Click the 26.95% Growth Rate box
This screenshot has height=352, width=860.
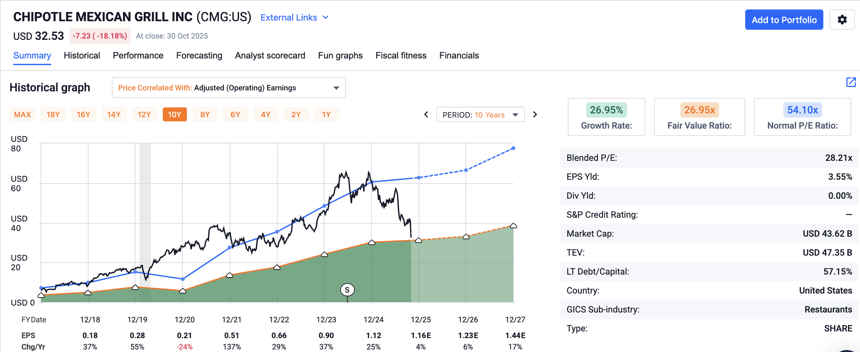coord(606,117)
